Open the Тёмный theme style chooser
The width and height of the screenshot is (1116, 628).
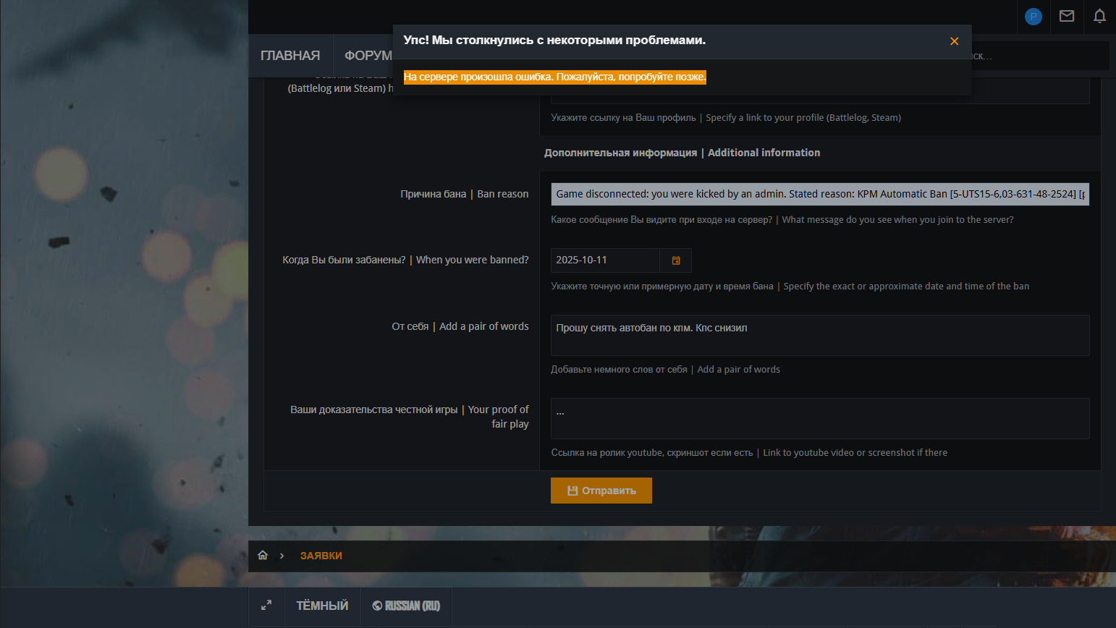(x=322, y=606)
